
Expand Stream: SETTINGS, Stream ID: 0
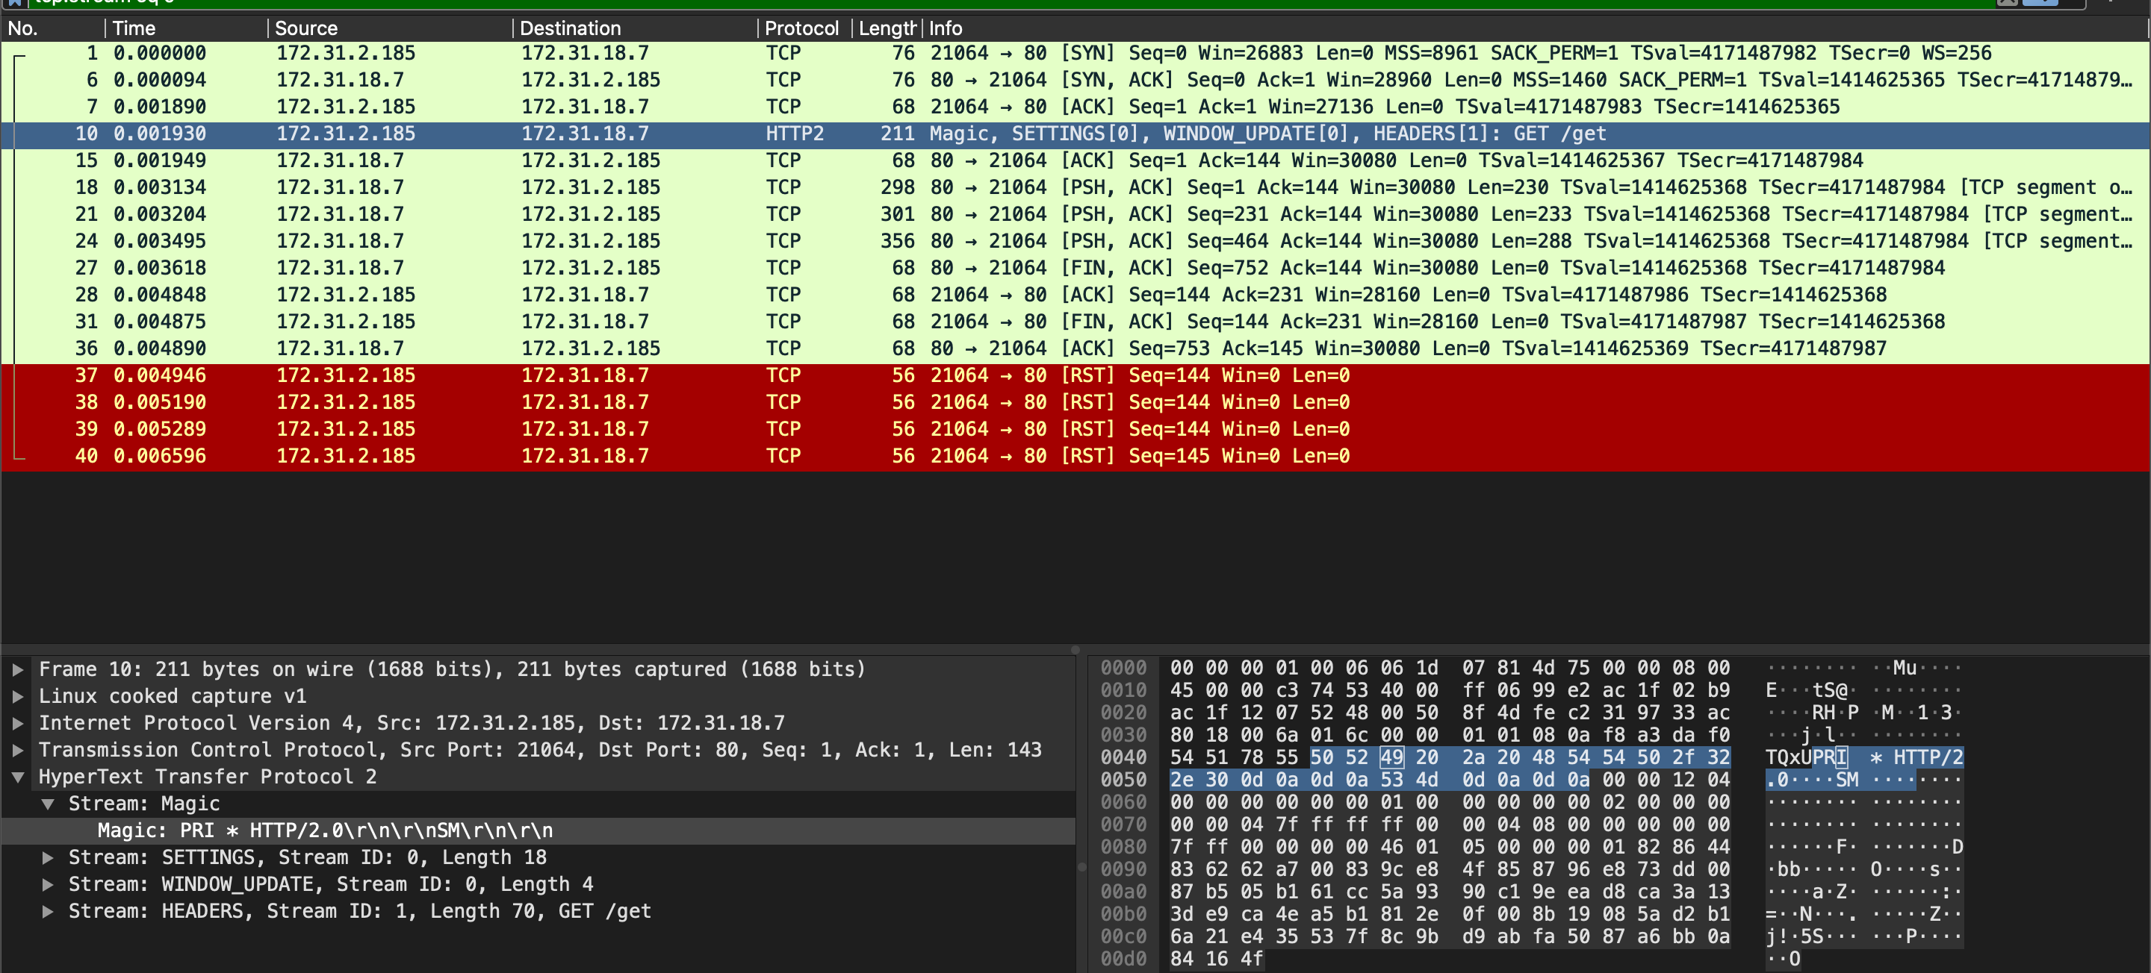(x=49, y=856)
